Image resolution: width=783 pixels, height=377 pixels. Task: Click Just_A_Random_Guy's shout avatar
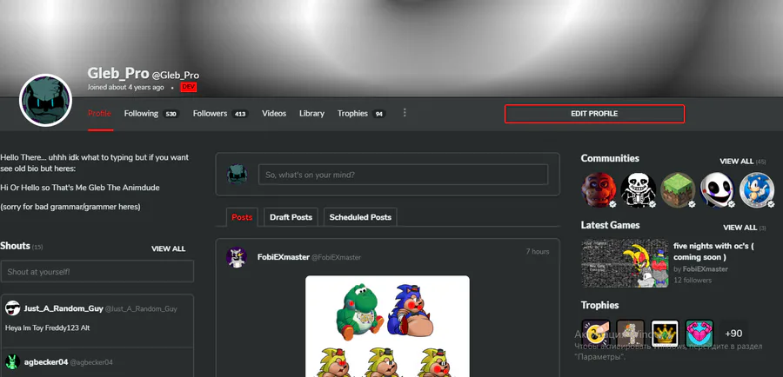[x=12, y=308]
